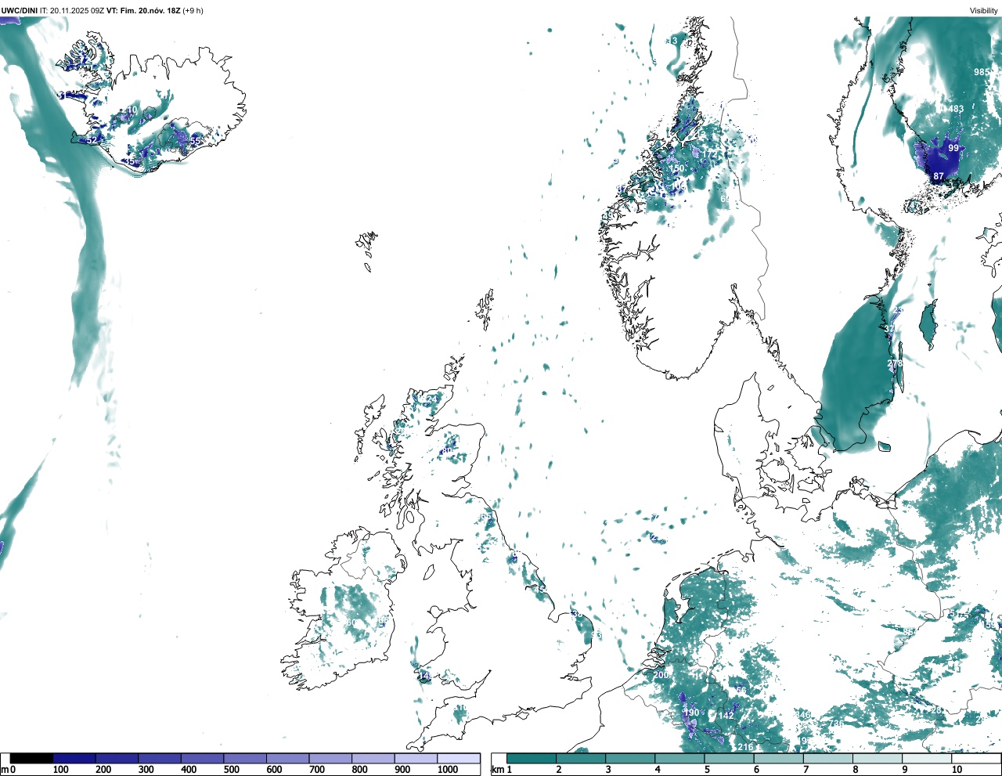Click the '(+9 h)' forecast offset text
Image resolution: width=1002 pixels, height=776 pixels.
point(193,10)
